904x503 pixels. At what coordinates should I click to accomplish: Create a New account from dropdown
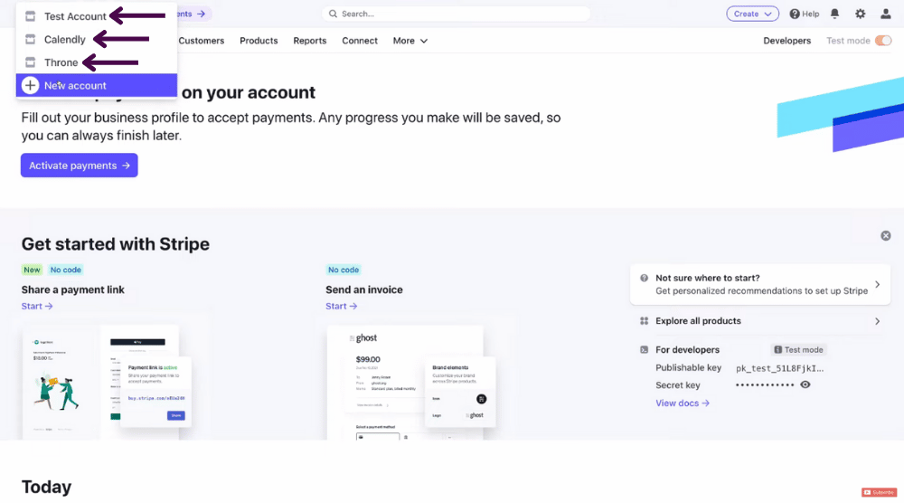(x=97, y=85)
